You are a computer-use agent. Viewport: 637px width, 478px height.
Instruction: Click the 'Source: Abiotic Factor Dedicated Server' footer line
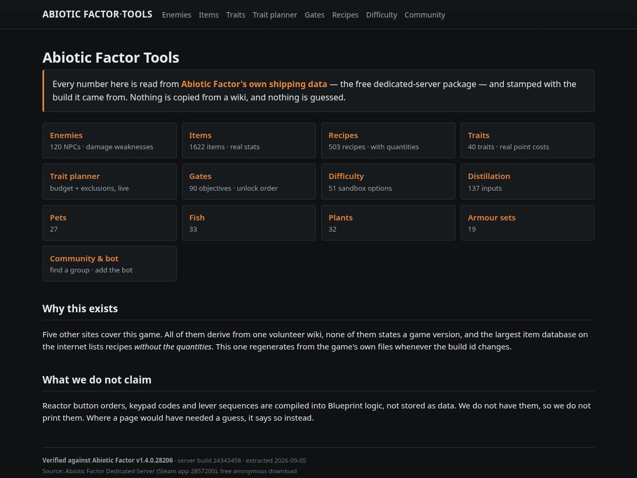pos(170,471)
